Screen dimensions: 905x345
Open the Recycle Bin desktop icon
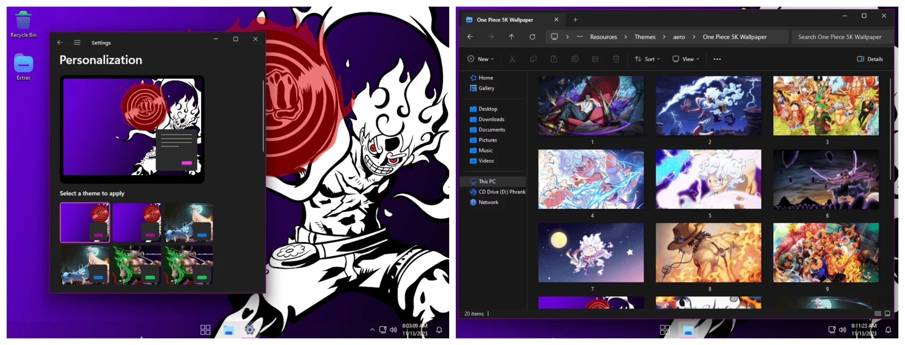click(23, 25)
